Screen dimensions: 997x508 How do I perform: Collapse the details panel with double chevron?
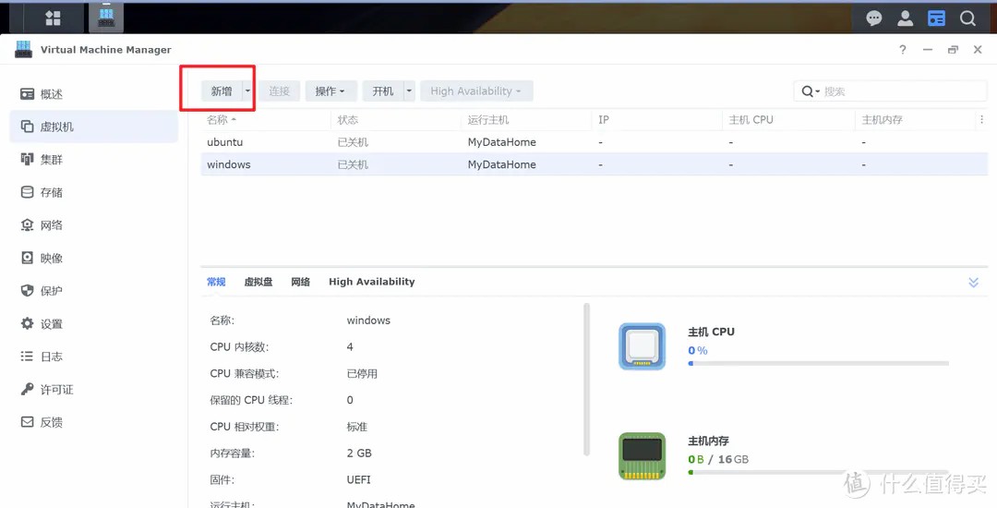(973, 283)
